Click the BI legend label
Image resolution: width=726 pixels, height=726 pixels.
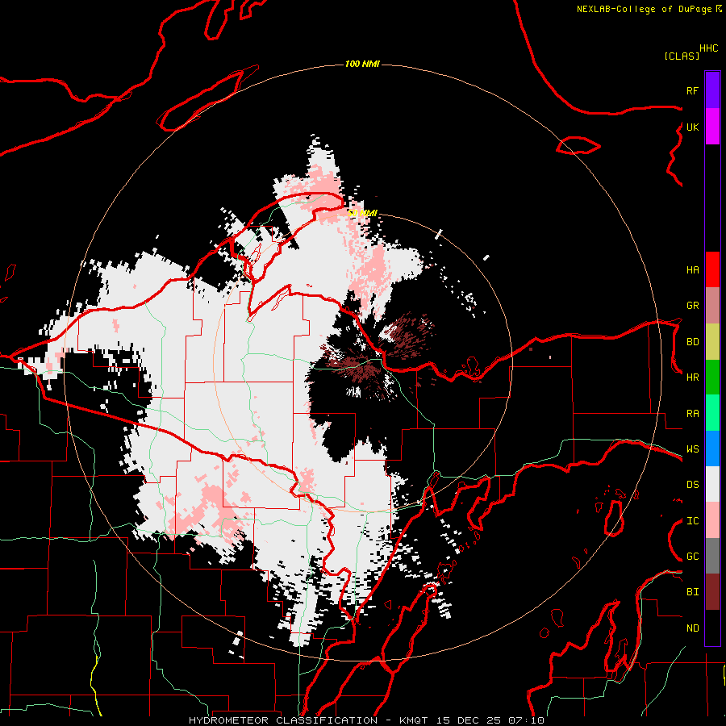692,592
